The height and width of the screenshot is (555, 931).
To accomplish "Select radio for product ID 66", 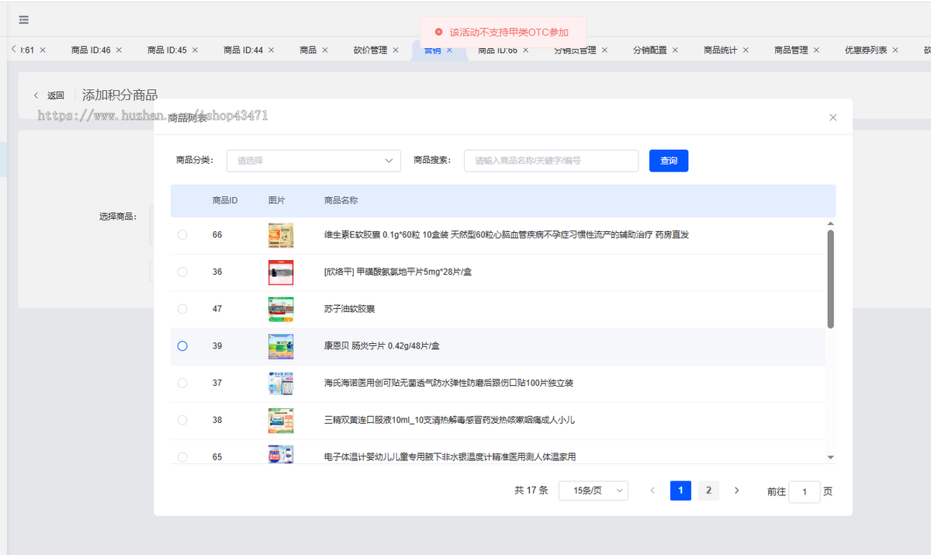I will 182,234.
